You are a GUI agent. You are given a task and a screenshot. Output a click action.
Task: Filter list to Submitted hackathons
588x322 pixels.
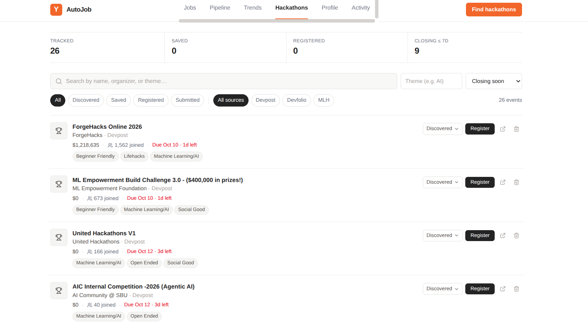point(188,100)
